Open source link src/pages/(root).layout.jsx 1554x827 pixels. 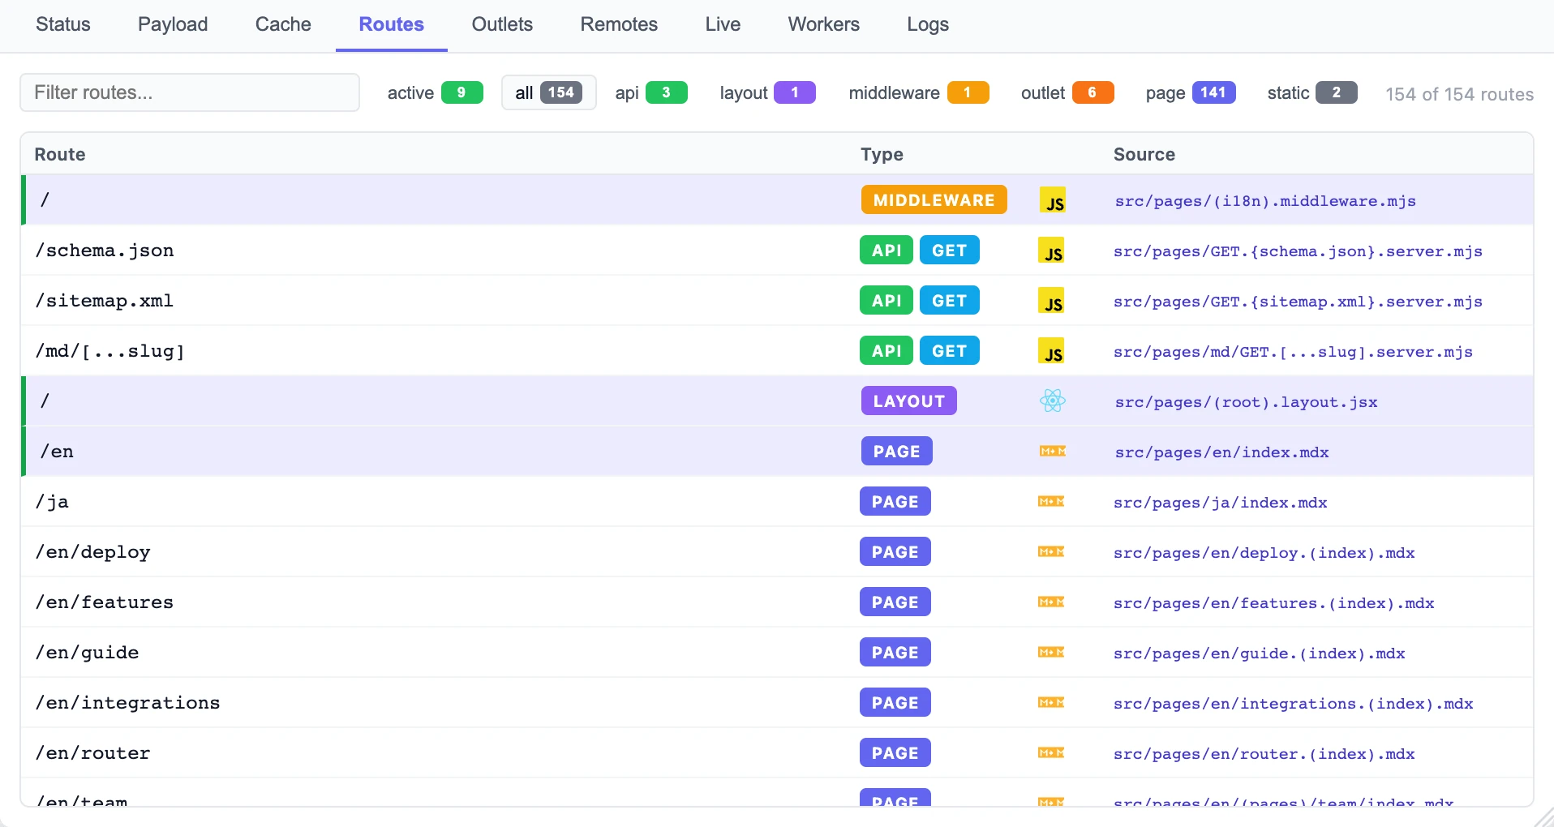[1246, 403]
